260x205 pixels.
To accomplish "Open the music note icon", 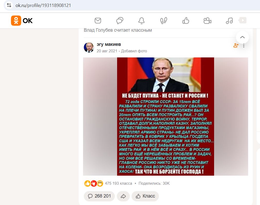I will [229, 21].
